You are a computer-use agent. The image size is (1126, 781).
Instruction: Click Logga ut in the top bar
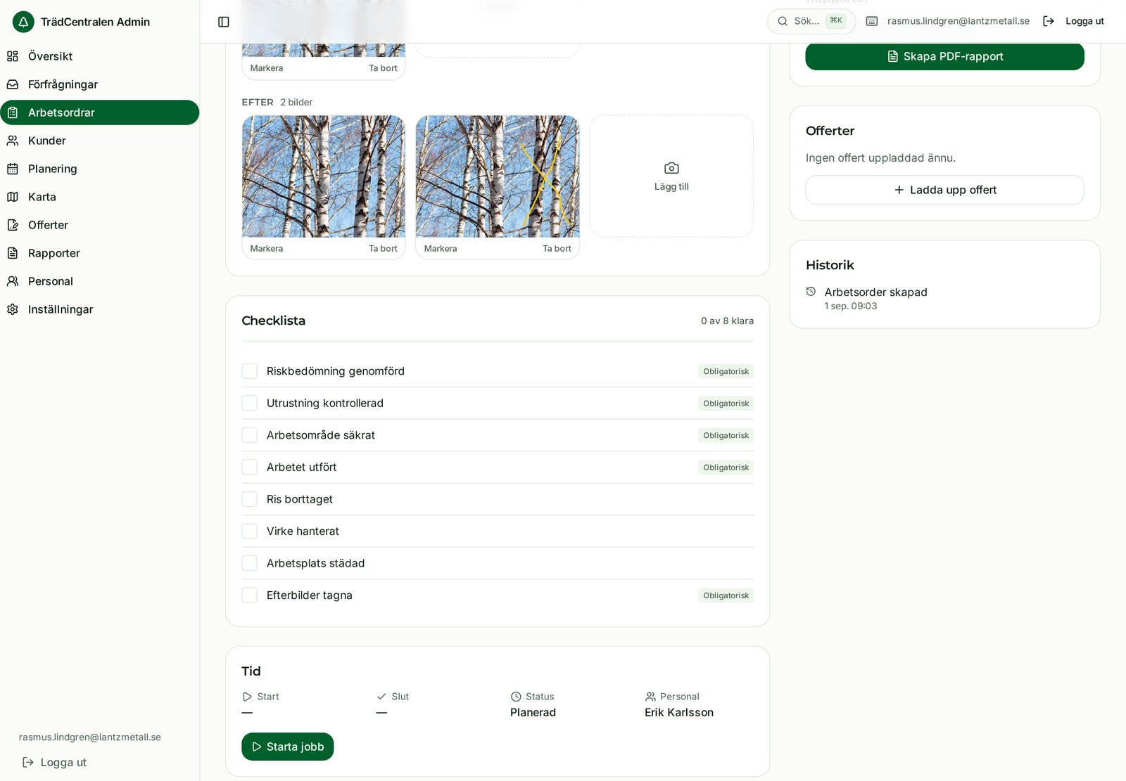click(1073, 21)
